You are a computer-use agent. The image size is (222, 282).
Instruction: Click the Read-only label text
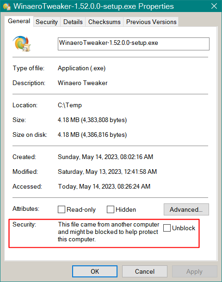81,210
